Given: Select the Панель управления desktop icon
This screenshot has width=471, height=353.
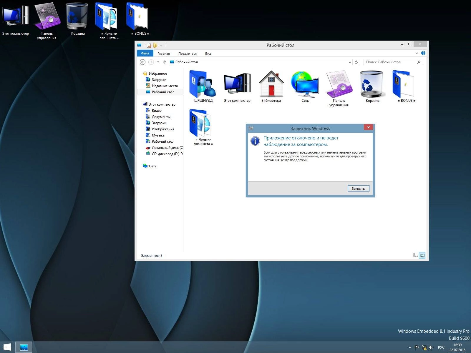Looking at the screenshot, I should pos(47,21).
